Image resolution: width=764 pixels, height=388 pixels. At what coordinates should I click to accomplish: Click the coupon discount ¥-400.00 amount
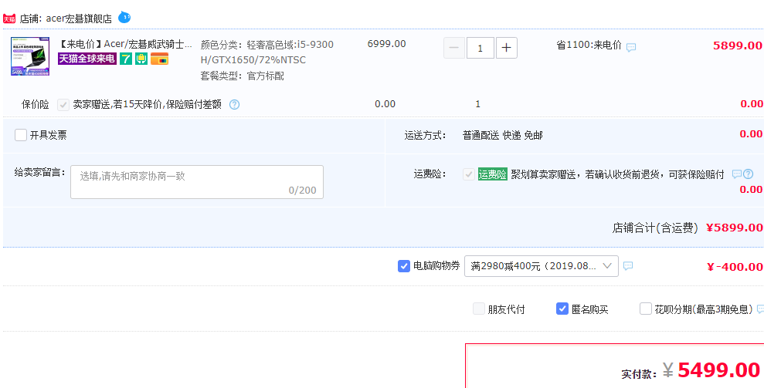pos(735,267)
